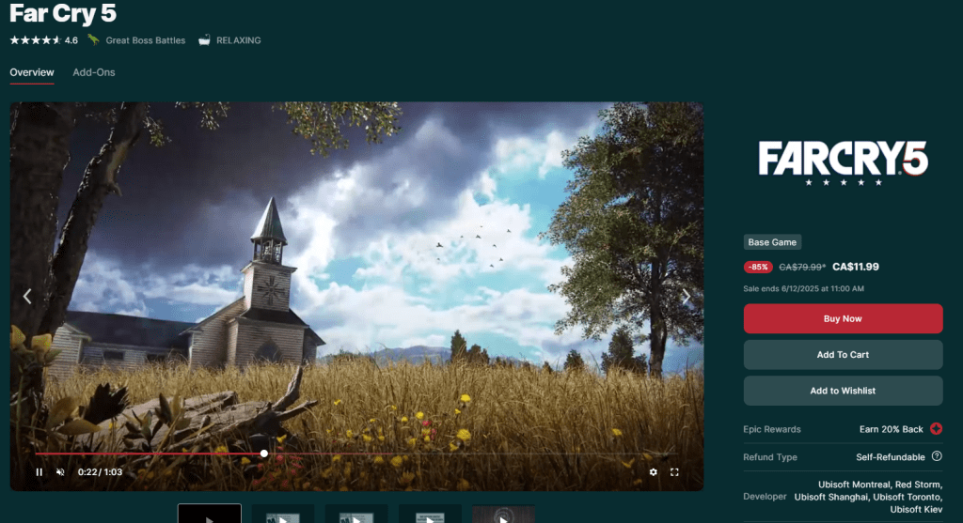The height and width of the screenshot is (523, 963).
Task: Click the Ubisoft Montreal developer name
Action: point(854,485)
